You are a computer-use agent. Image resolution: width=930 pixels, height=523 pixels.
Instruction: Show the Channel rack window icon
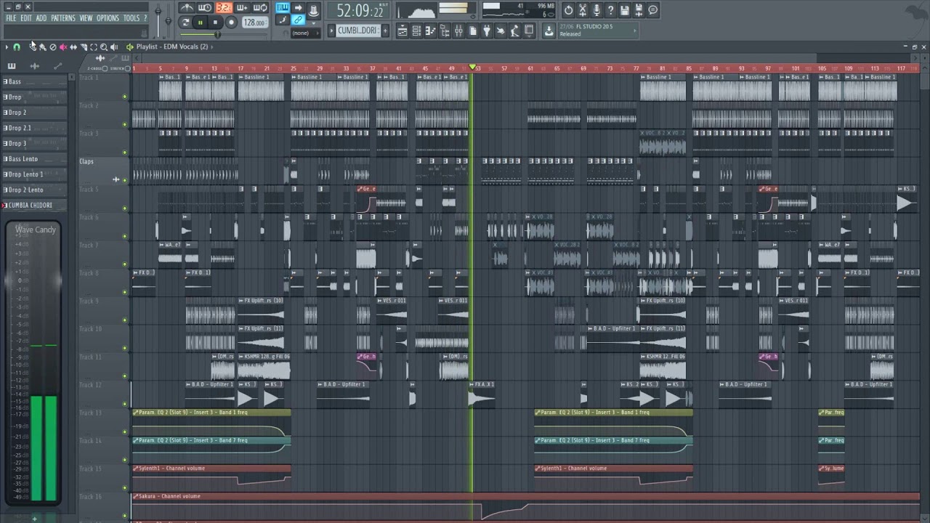pyautogui.click(x=416, y=31)
